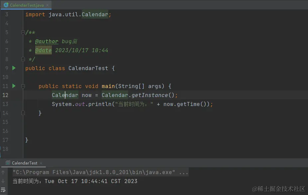This screenshot has width=308, height=195.
Task: Click the Java class file icon on the tab
Action: pos(6,5)
